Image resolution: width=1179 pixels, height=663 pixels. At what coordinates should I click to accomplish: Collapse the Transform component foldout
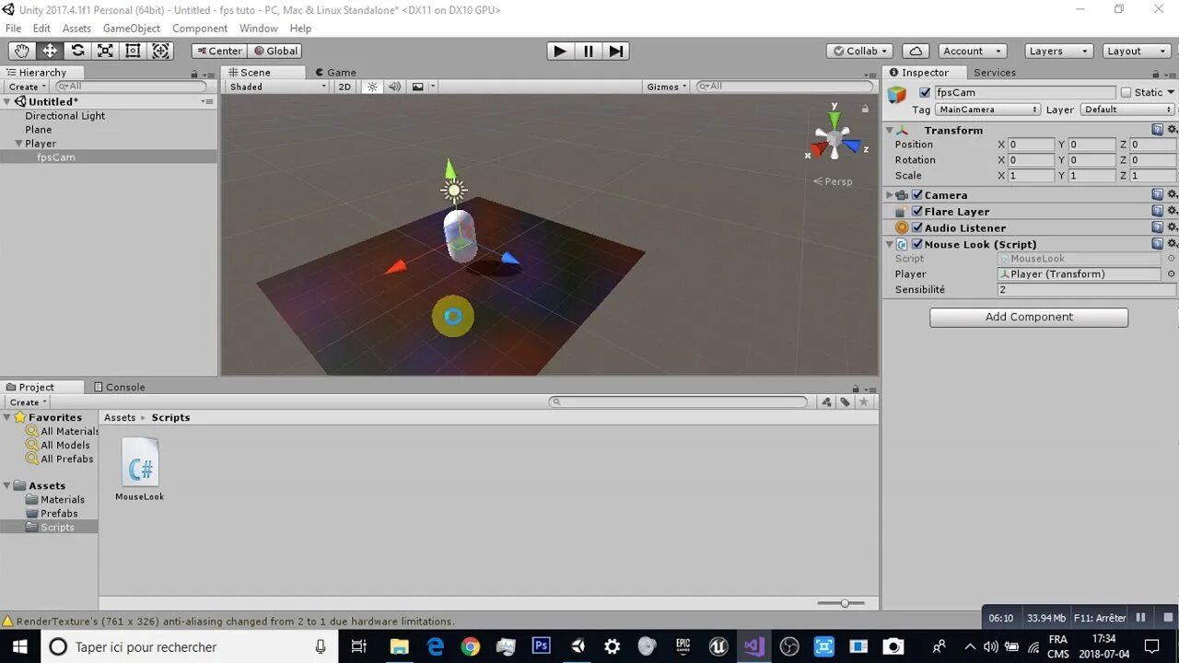[890, 131]
